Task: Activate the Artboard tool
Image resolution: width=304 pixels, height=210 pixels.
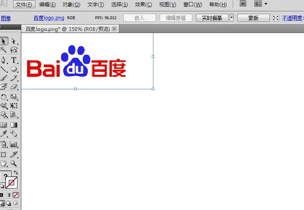Action: [3, 155]
